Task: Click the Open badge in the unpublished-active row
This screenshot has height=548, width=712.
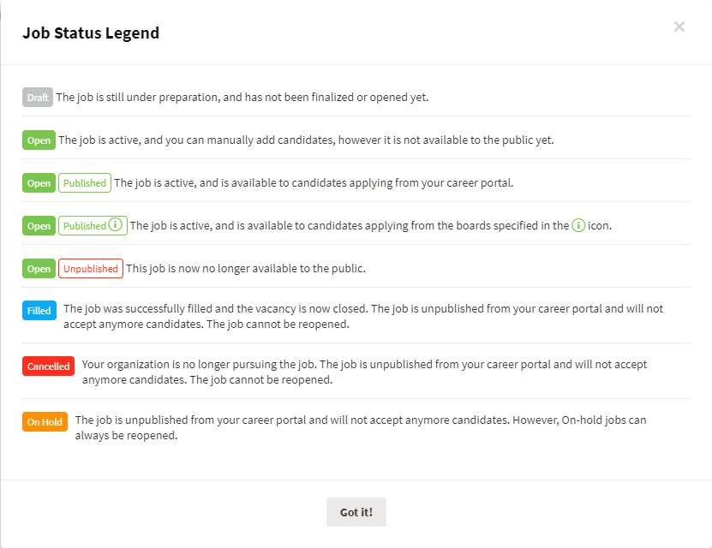Action: tap(39, 140)
